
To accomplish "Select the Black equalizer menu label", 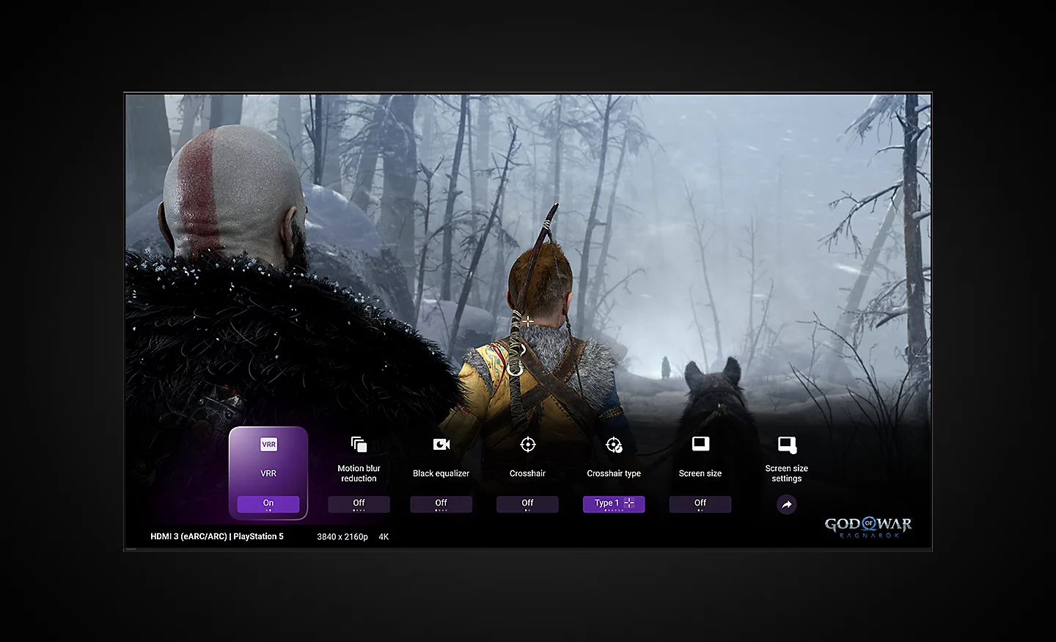I will click(x=441, y=473).
